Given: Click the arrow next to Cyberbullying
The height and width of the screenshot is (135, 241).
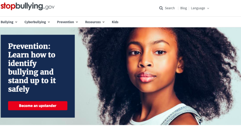Looking at the screenshot, I should coord(49,22).
